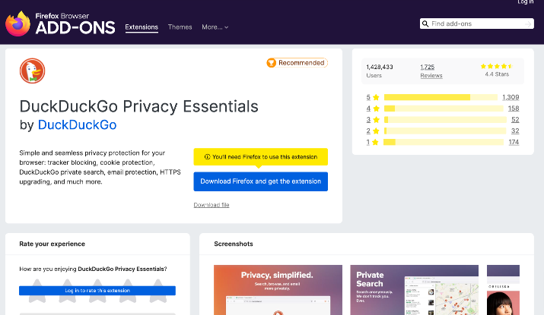
Task: Click the star icon in 5-star row
Action: pos(376,97)
